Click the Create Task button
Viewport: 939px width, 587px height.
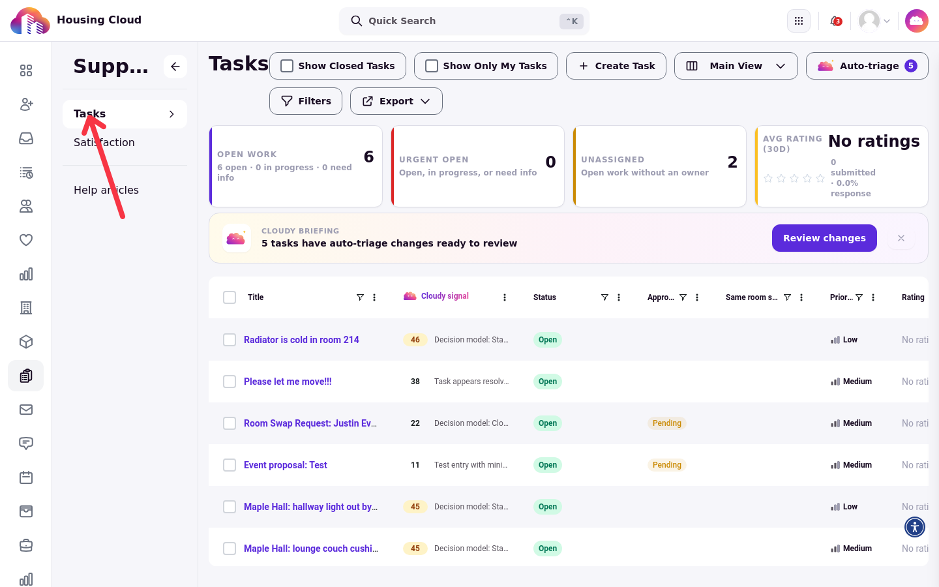tap(616, 66)
